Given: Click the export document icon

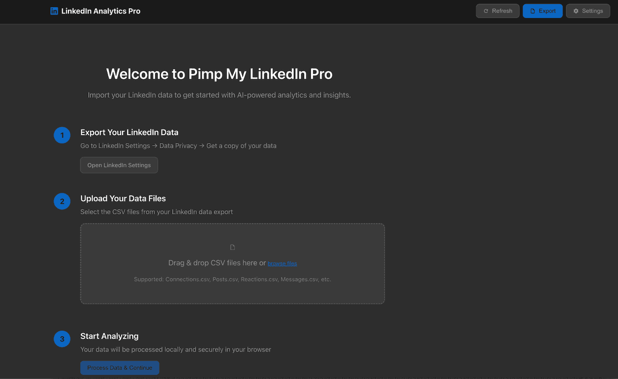Looking at the screenshot, I should click(533, 10).
